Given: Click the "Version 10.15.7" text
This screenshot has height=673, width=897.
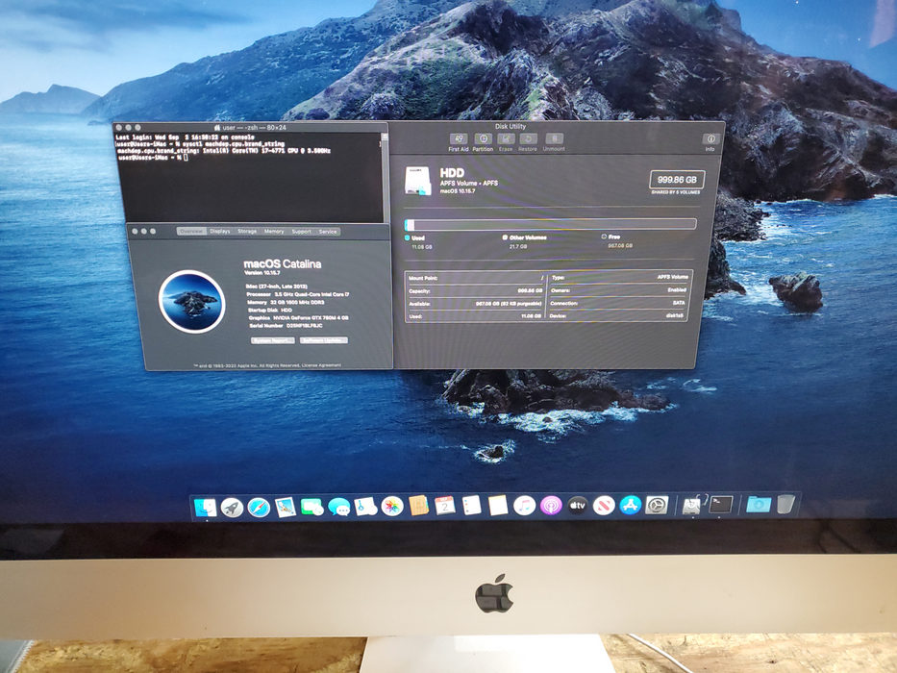Looking at the screenshot, I should click(x=262, y=273).
